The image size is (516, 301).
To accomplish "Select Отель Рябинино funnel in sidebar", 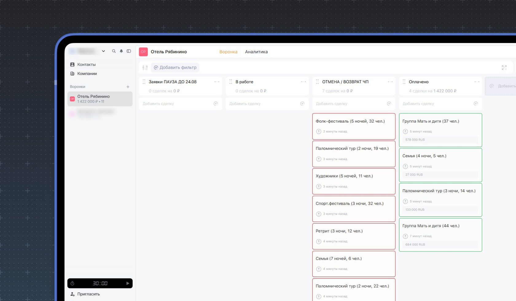I will pos(100,99).
